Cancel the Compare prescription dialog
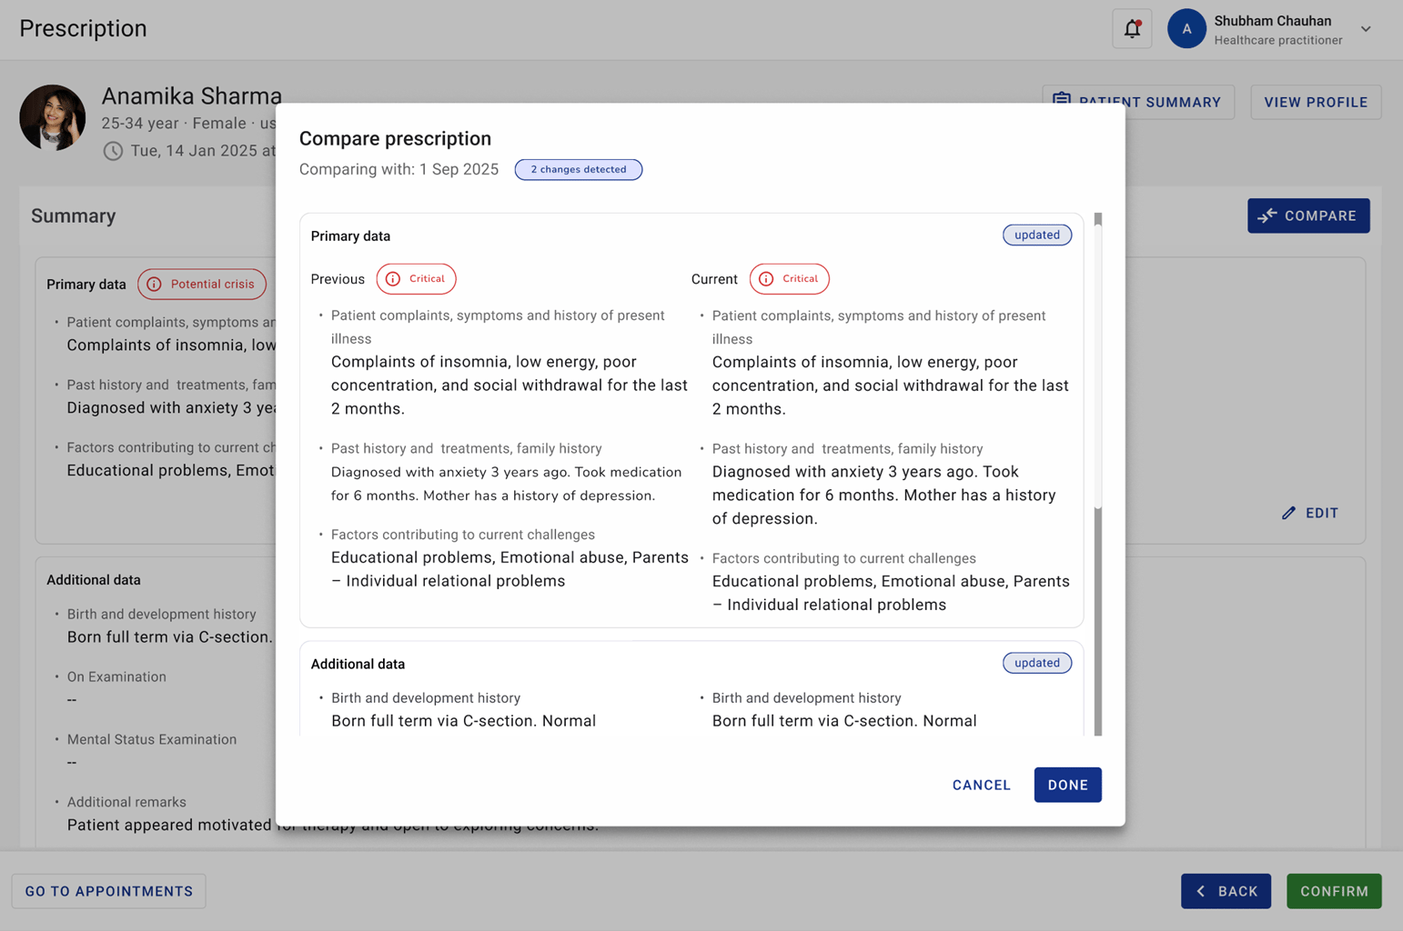1403x931 pixels. (x=981, y=785)
